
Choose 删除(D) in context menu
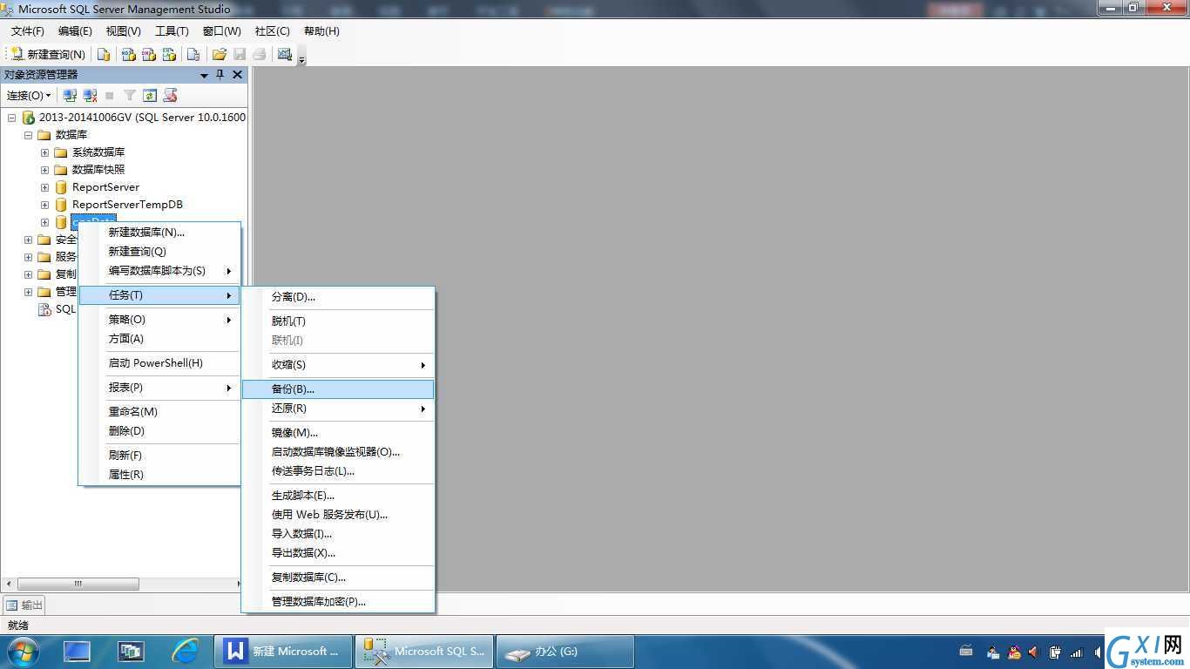[159, 431]
